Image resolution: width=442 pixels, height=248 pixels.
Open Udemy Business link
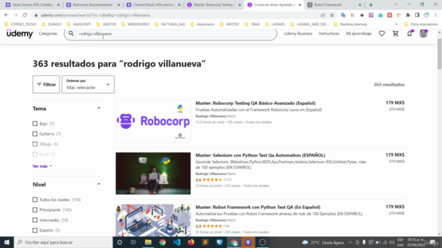pos(298,34)
